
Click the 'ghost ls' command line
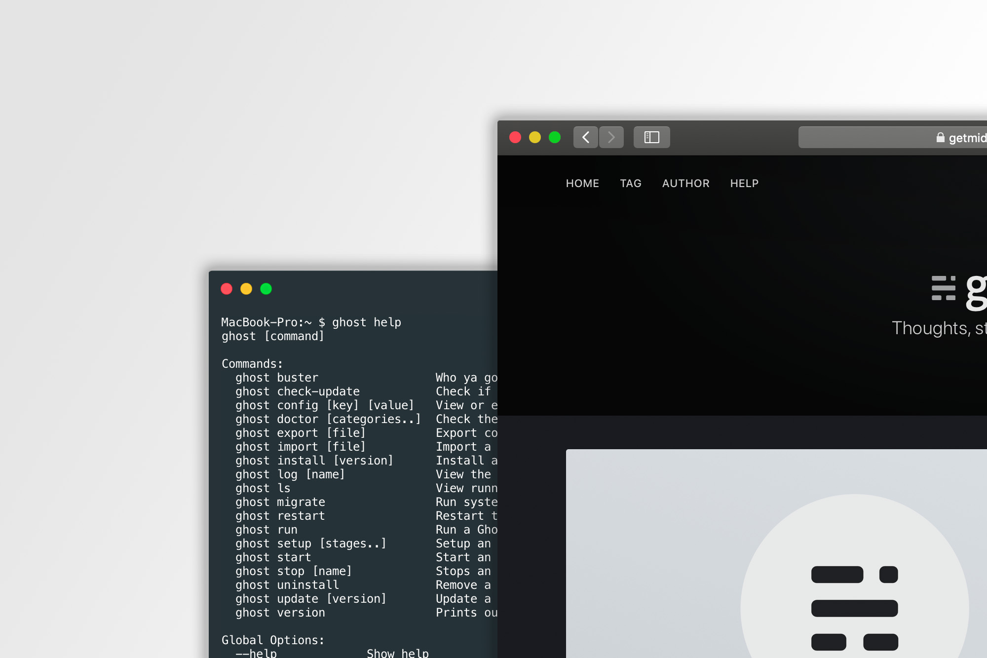(x=263, y=488)
